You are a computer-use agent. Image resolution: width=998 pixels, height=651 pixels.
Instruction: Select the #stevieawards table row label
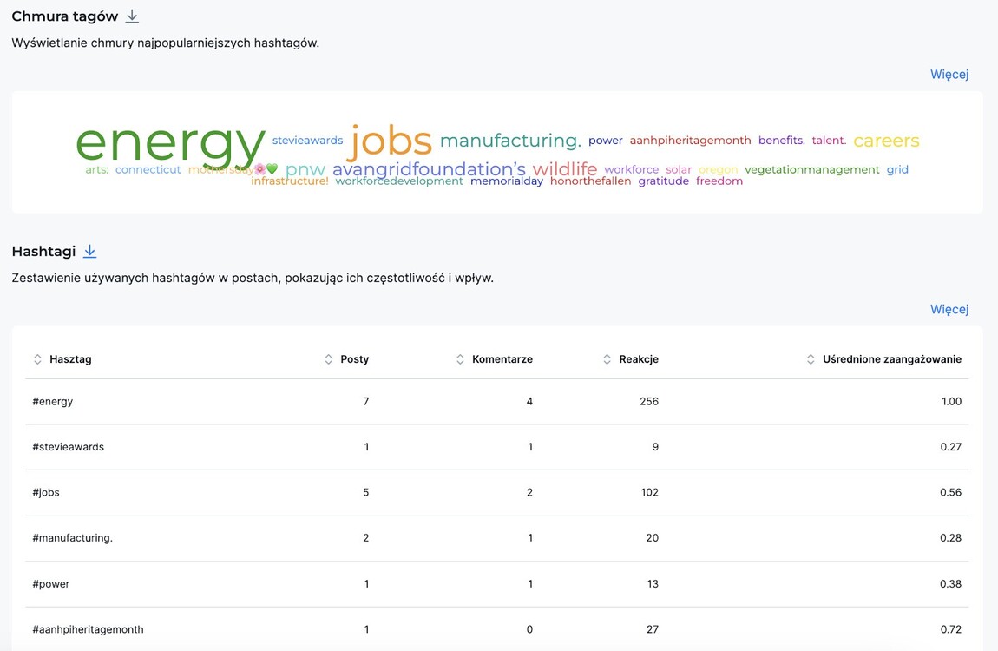pyautogui.click(x=68, y=447)
